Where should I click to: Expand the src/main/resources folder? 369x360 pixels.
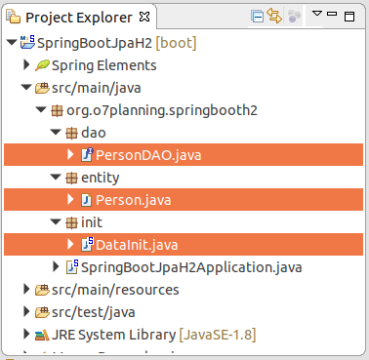point(26,289)
